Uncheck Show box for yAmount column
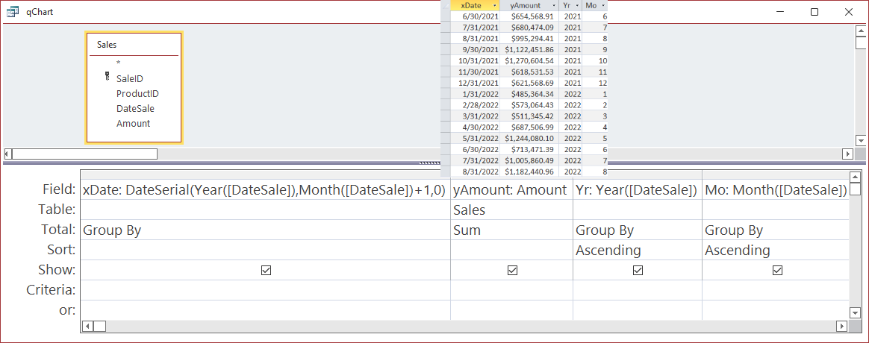 tap(512, 270)
